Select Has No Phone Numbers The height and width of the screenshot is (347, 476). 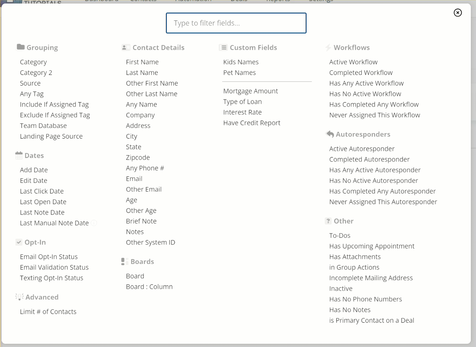tap(366, 299)
